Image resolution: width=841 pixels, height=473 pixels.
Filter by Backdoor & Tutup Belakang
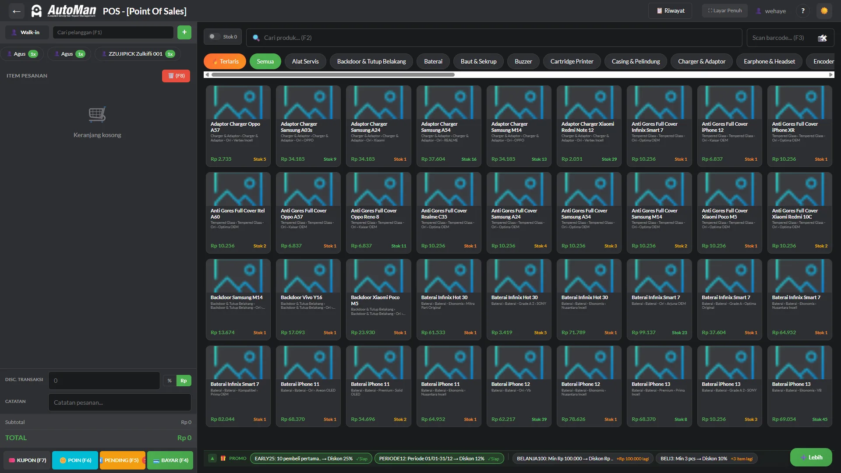click(371, 61)
